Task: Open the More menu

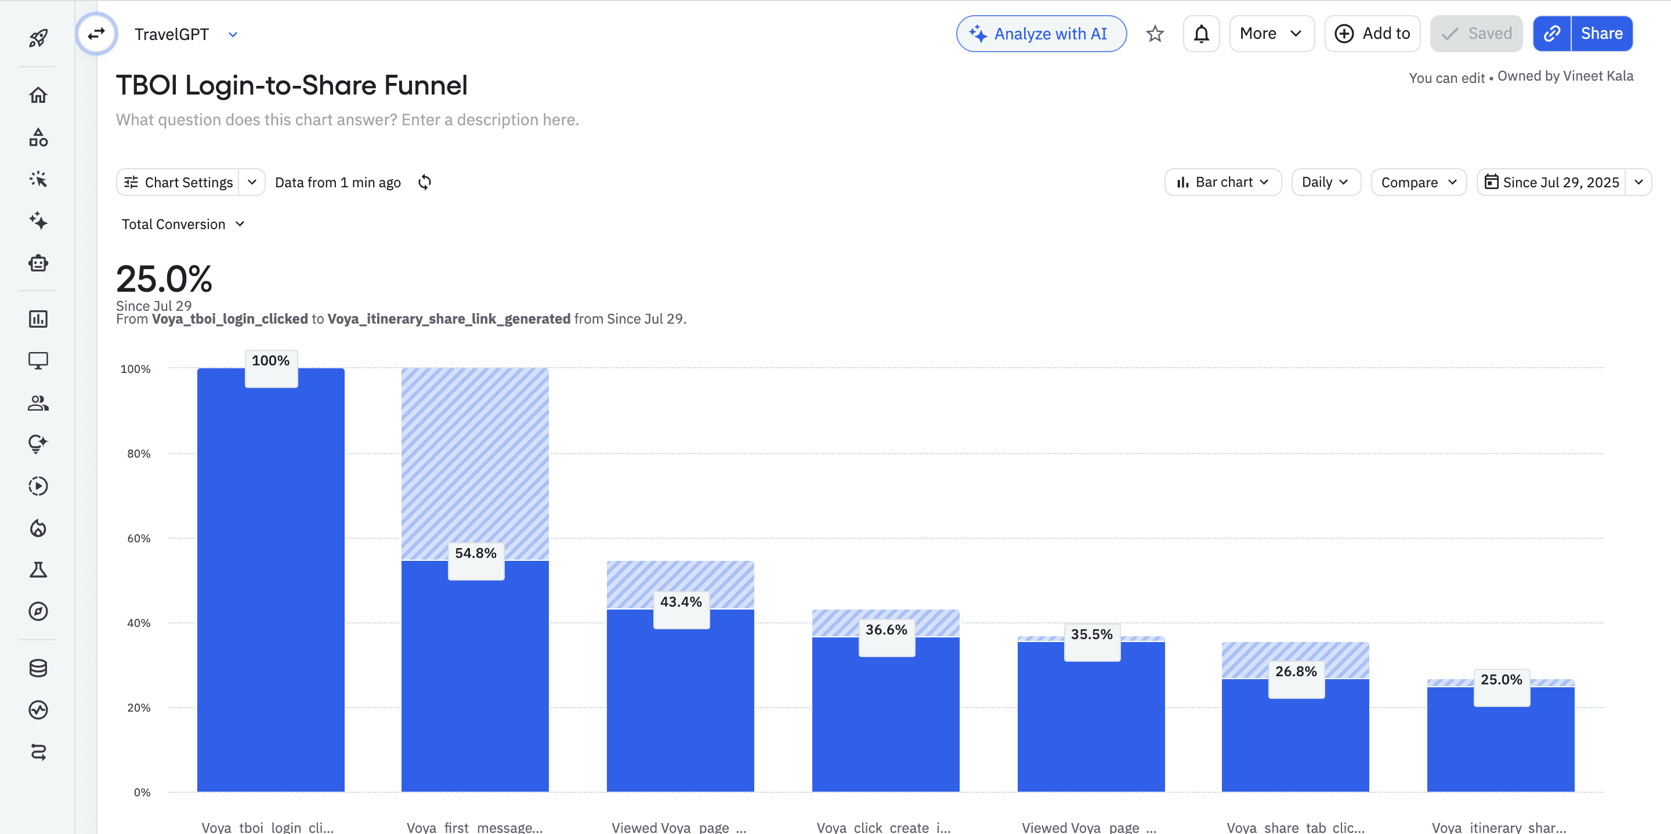Action: point(1271,34)
